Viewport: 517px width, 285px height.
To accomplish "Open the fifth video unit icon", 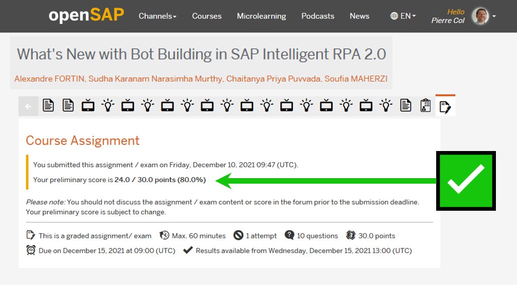I will [247, 105].
